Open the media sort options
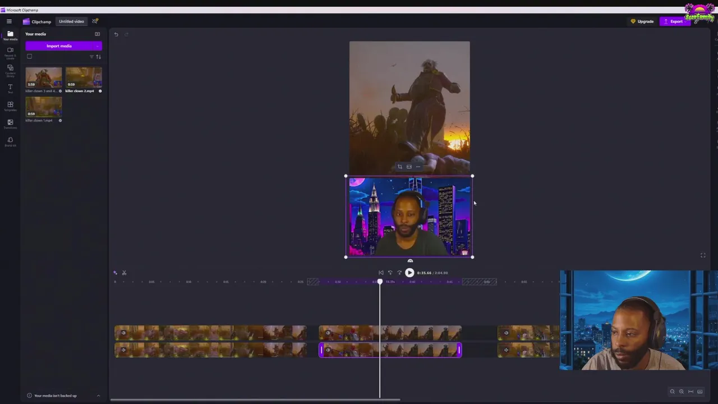 point(98,57)
